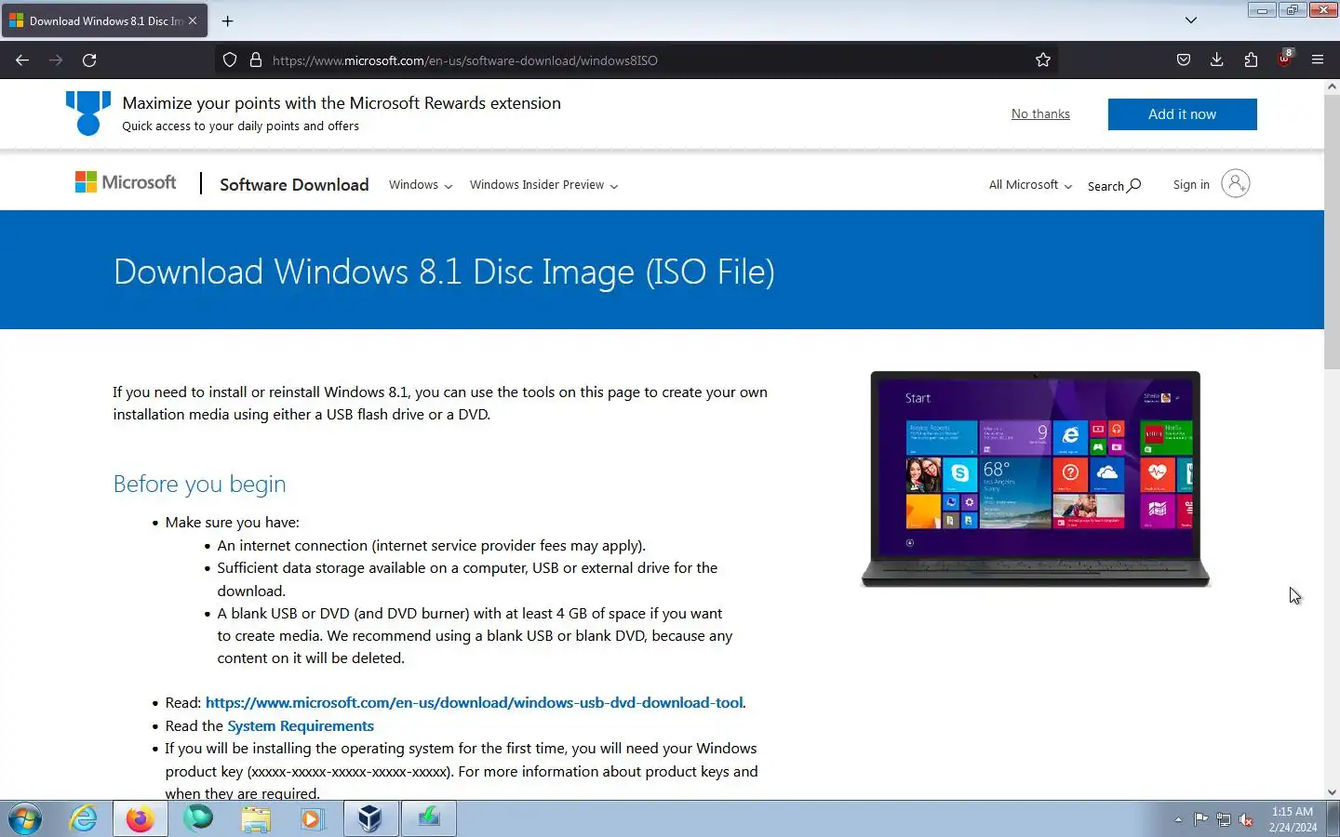1340x837 pixels.
Task: Click the forward navigation arrow
Action: [x=56, y=60]
